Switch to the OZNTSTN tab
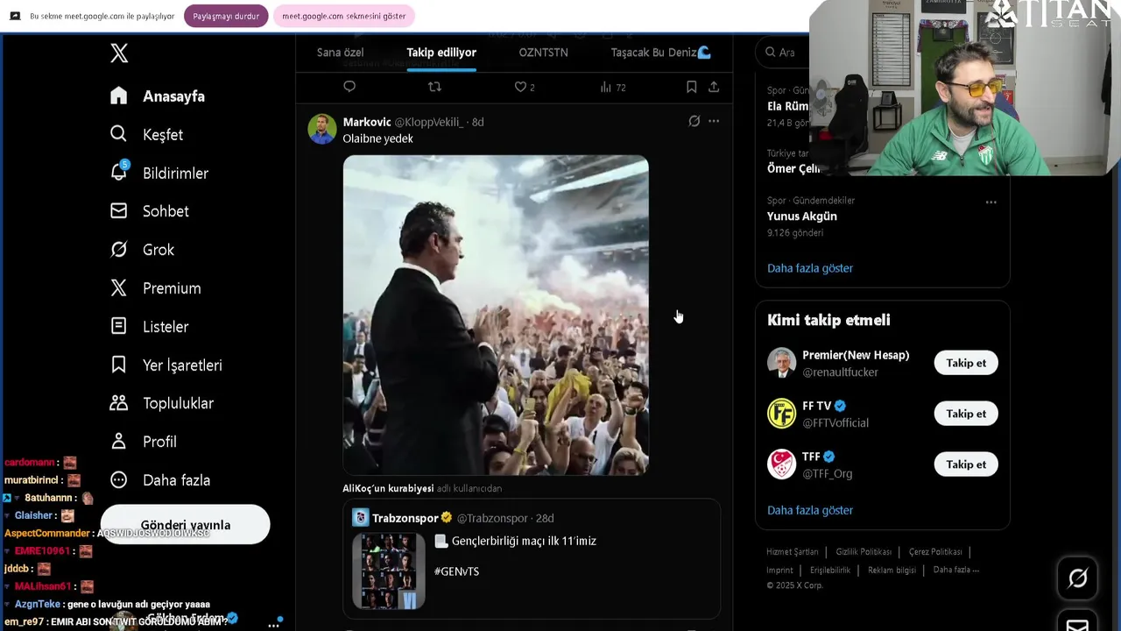 (543, 53)
